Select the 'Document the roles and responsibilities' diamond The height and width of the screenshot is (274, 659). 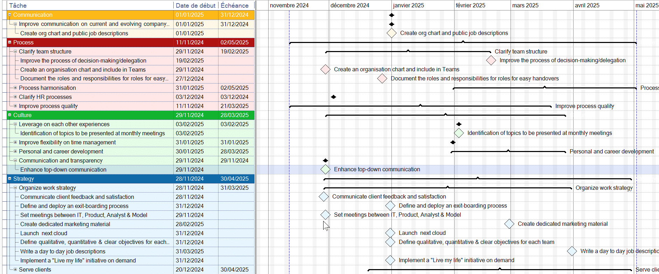coord(382,79)
